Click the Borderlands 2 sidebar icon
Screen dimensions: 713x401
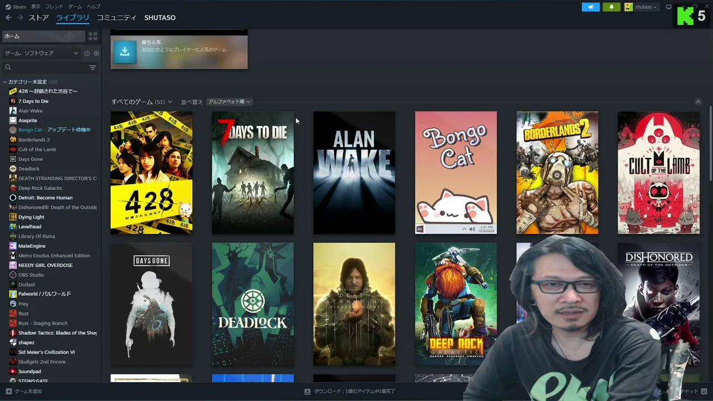[x=13, y=140]
